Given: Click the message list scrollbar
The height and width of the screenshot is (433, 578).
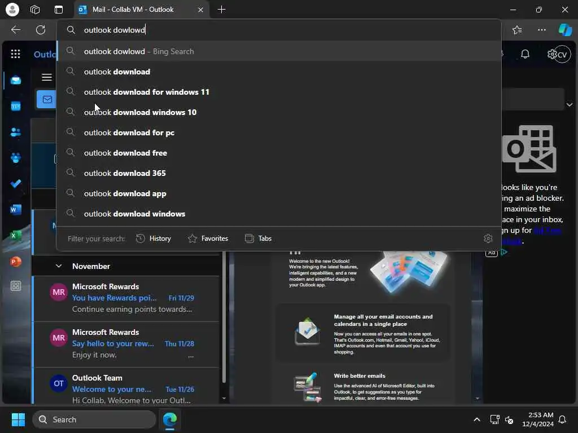Looking at the screenshot, I should (x=224, y=317).
